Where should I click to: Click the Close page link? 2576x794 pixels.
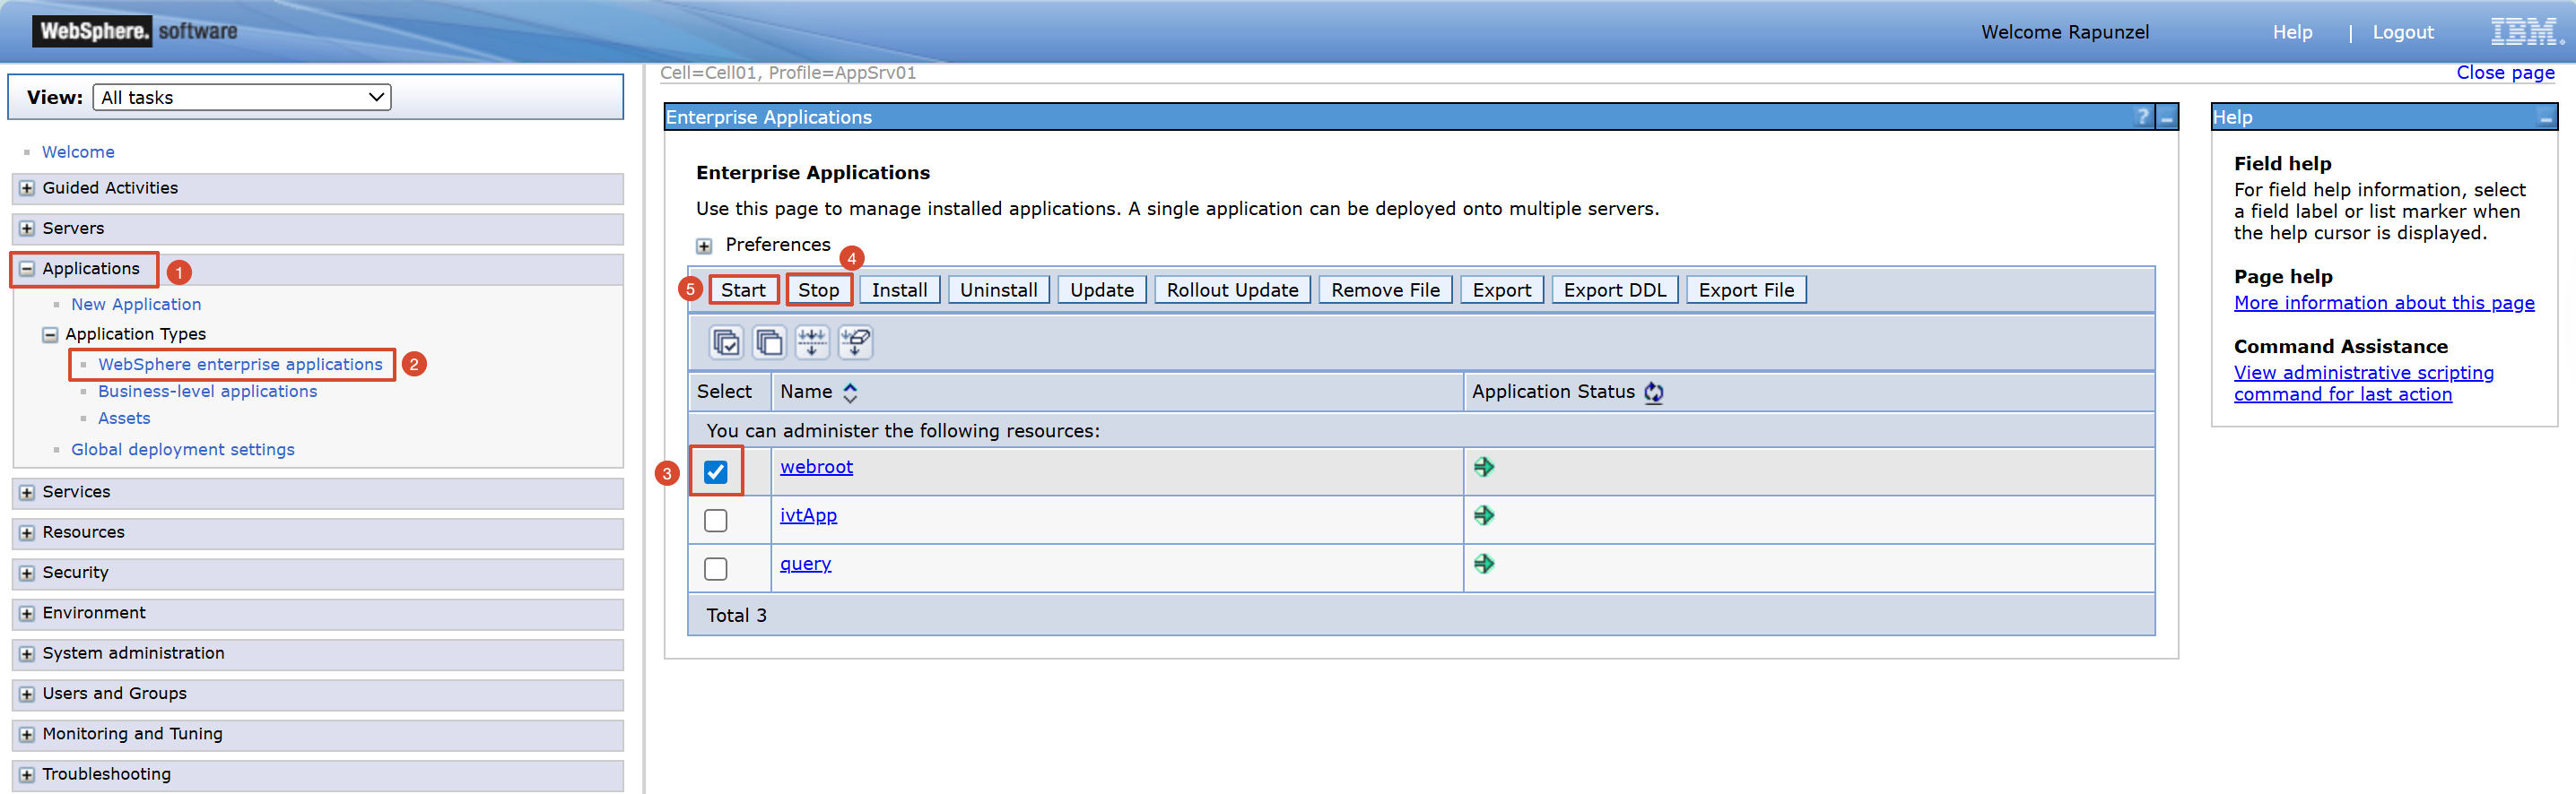2505,73
